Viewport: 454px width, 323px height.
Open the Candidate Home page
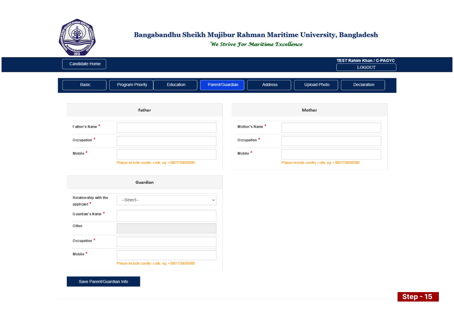84,64
